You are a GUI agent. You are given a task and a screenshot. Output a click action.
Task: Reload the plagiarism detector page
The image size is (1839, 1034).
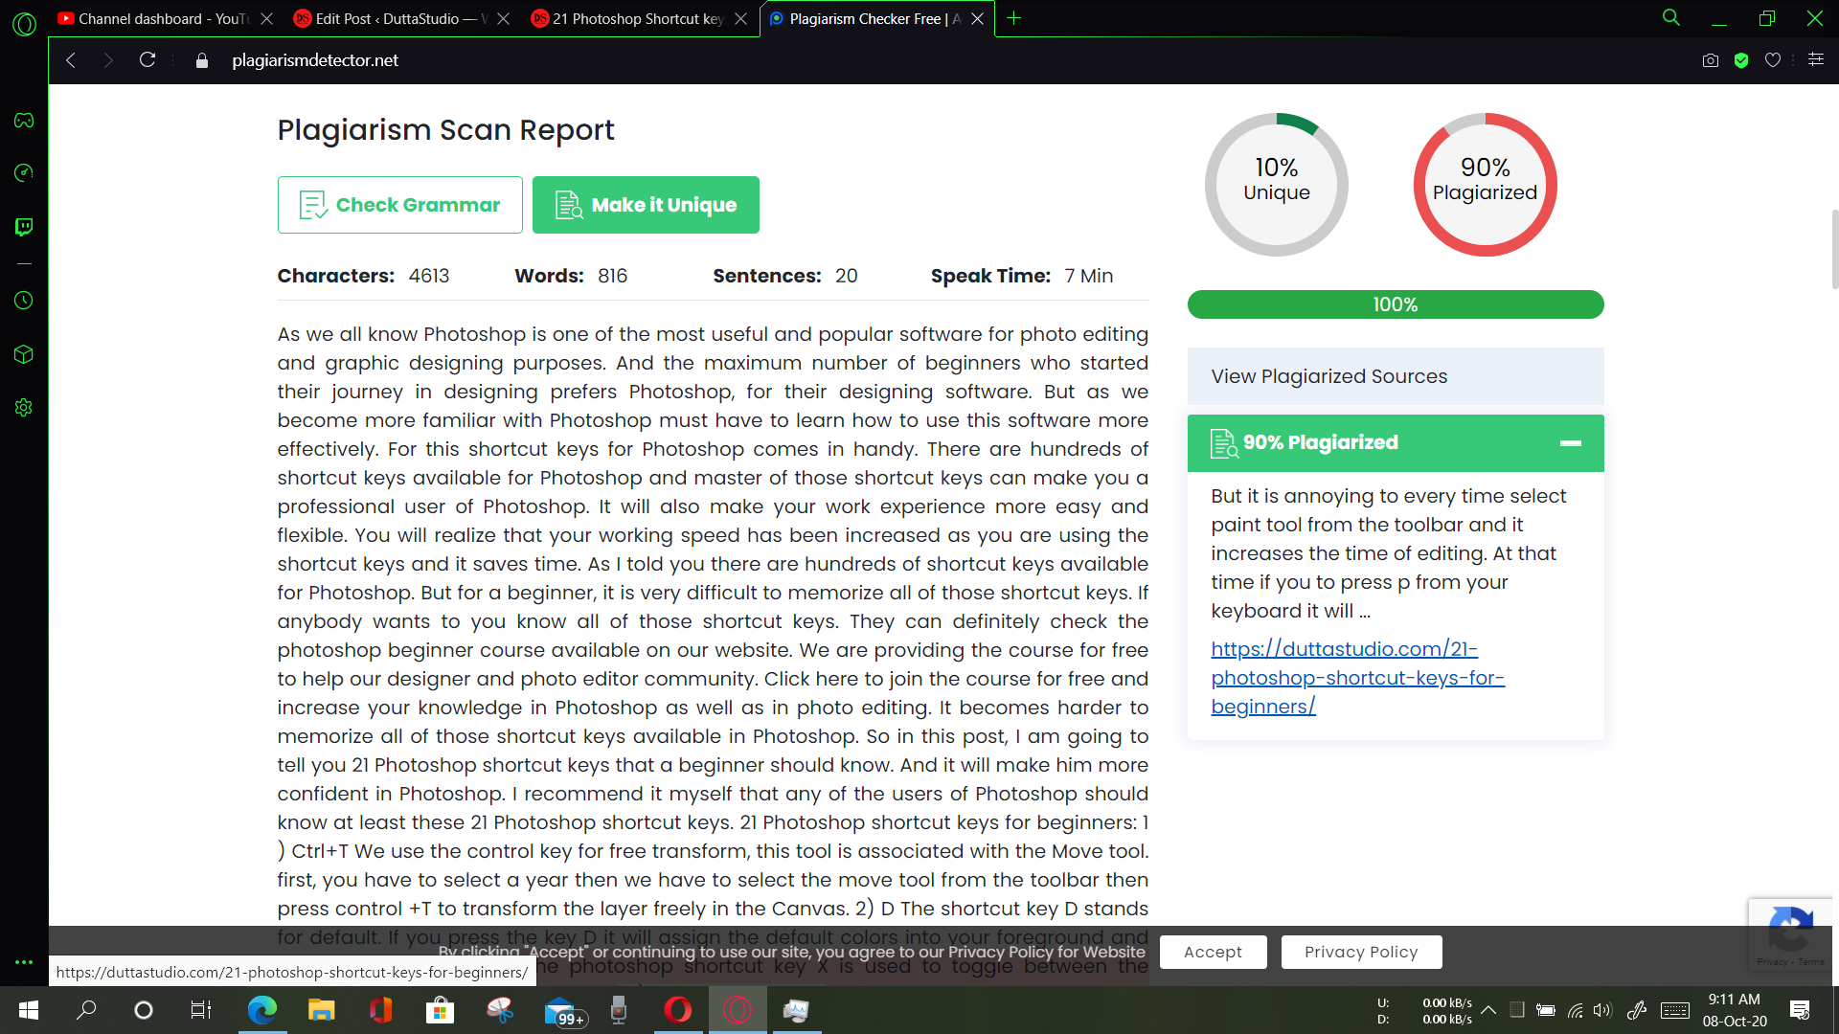(x=147, y=60)
